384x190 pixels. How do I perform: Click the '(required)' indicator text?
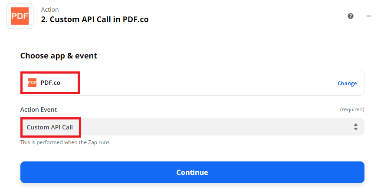tap(352, 109)
